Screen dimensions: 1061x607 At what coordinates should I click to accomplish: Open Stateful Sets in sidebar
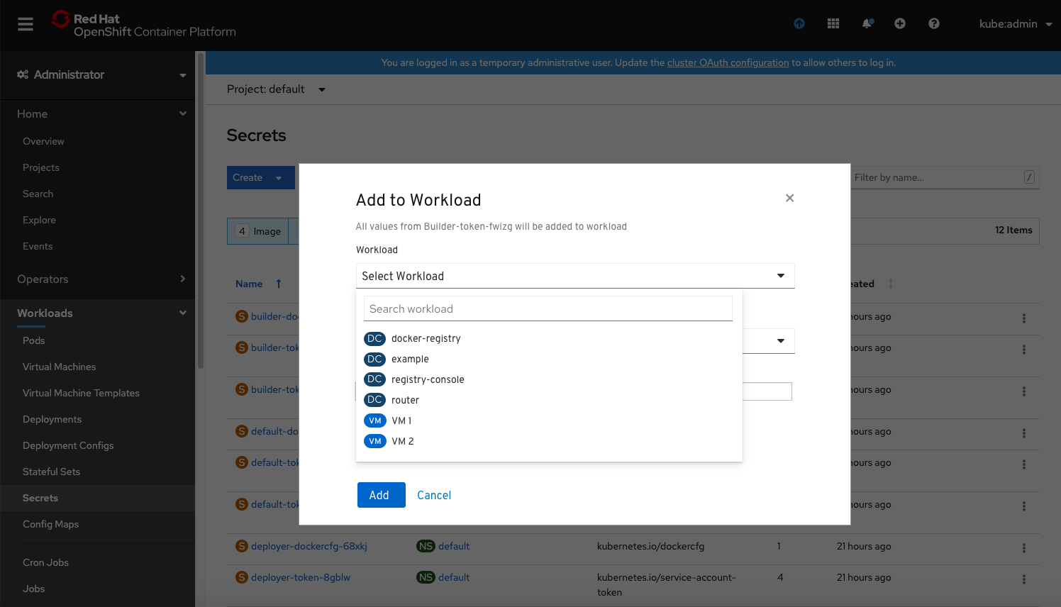(51, 472)
